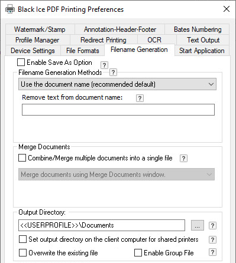Viewport: 236px width, 263px height.
Task: Click help icon for Remove text from document name
Action: click(x=140, y=98)
